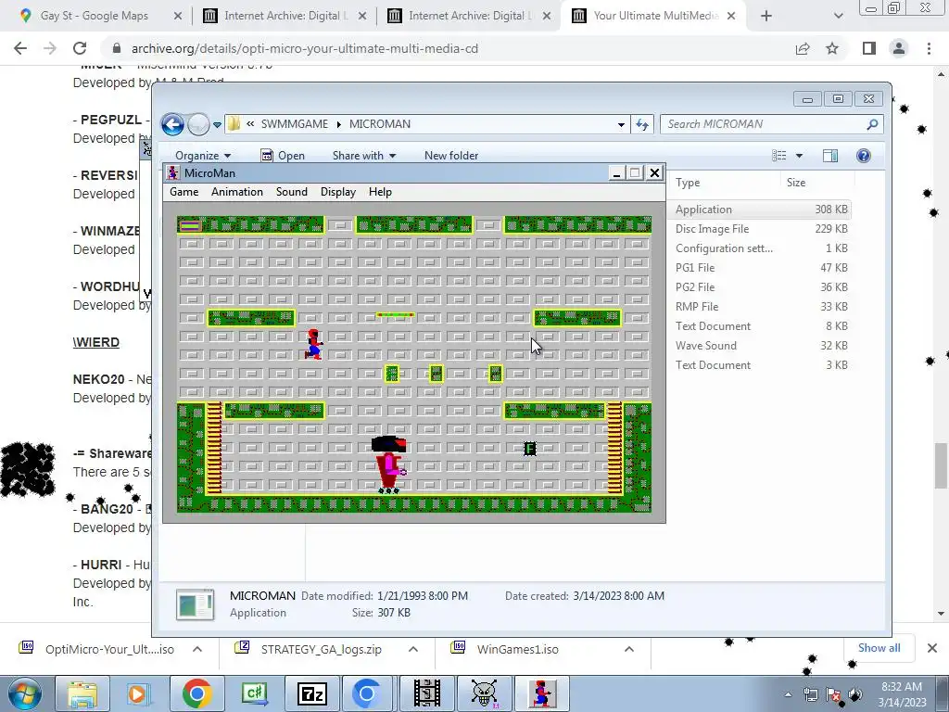Expand the Explorer address bar history dropdown
The image size is (949, 712).
[621, 125]
